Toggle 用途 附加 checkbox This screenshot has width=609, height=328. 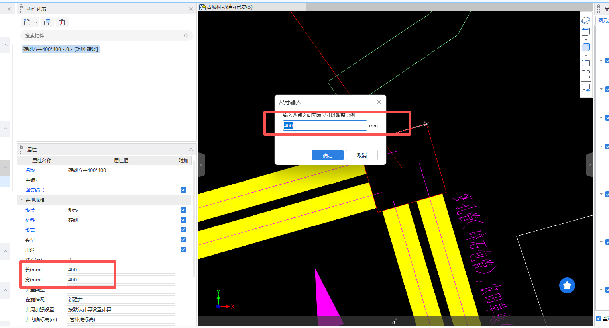(183, 250)
